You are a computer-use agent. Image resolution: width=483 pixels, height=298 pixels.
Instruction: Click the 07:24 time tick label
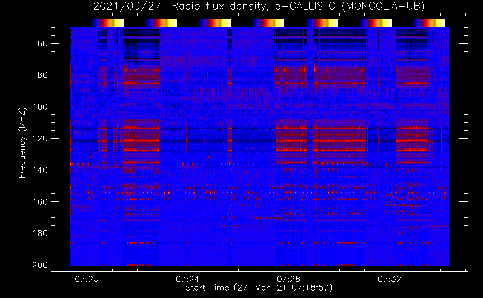pos(188,279)
